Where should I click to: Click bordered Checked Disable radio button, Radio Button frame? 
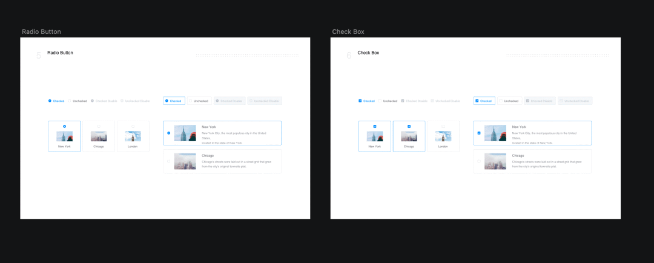(x=230, y=101)
